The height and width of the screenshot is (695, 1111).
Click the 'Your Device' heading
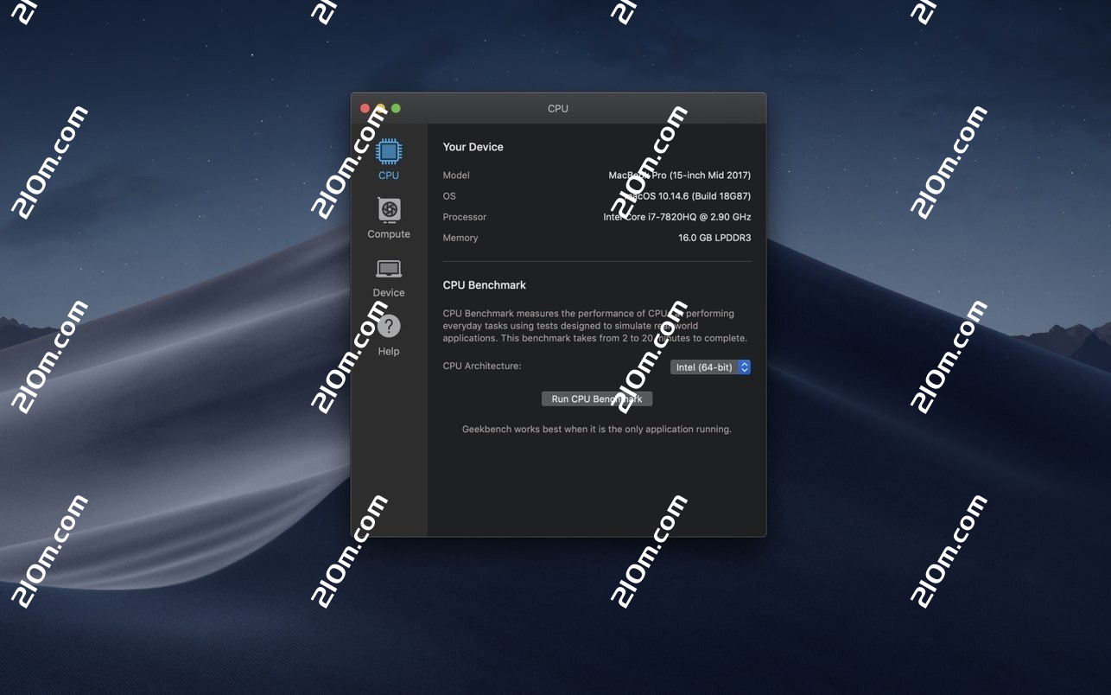coord(473,147)
